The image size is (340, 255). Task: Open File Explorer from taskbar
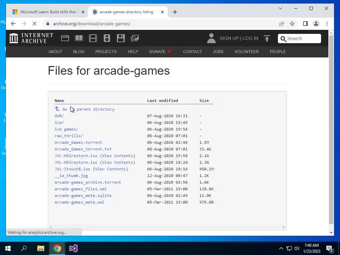coord(41,248)
